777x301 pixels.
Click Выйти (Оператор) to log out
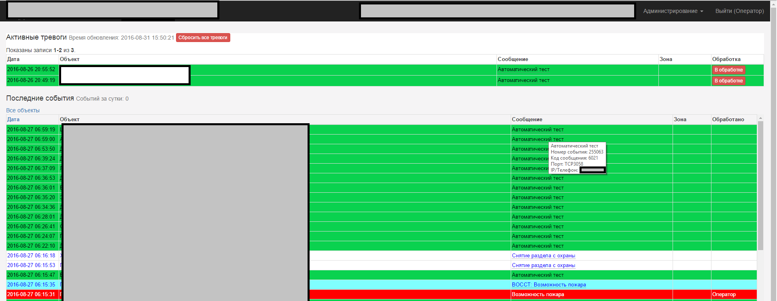[739, 11]
